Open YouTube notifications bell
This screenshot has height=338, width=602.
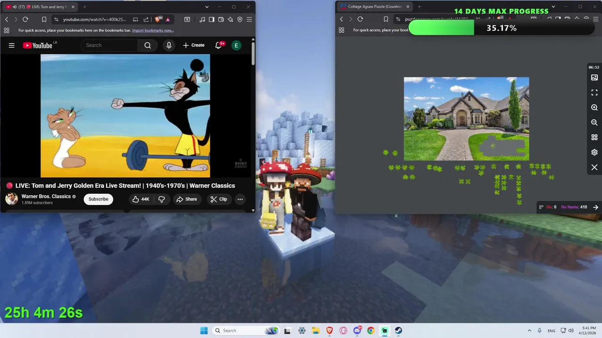coord(218,46)
